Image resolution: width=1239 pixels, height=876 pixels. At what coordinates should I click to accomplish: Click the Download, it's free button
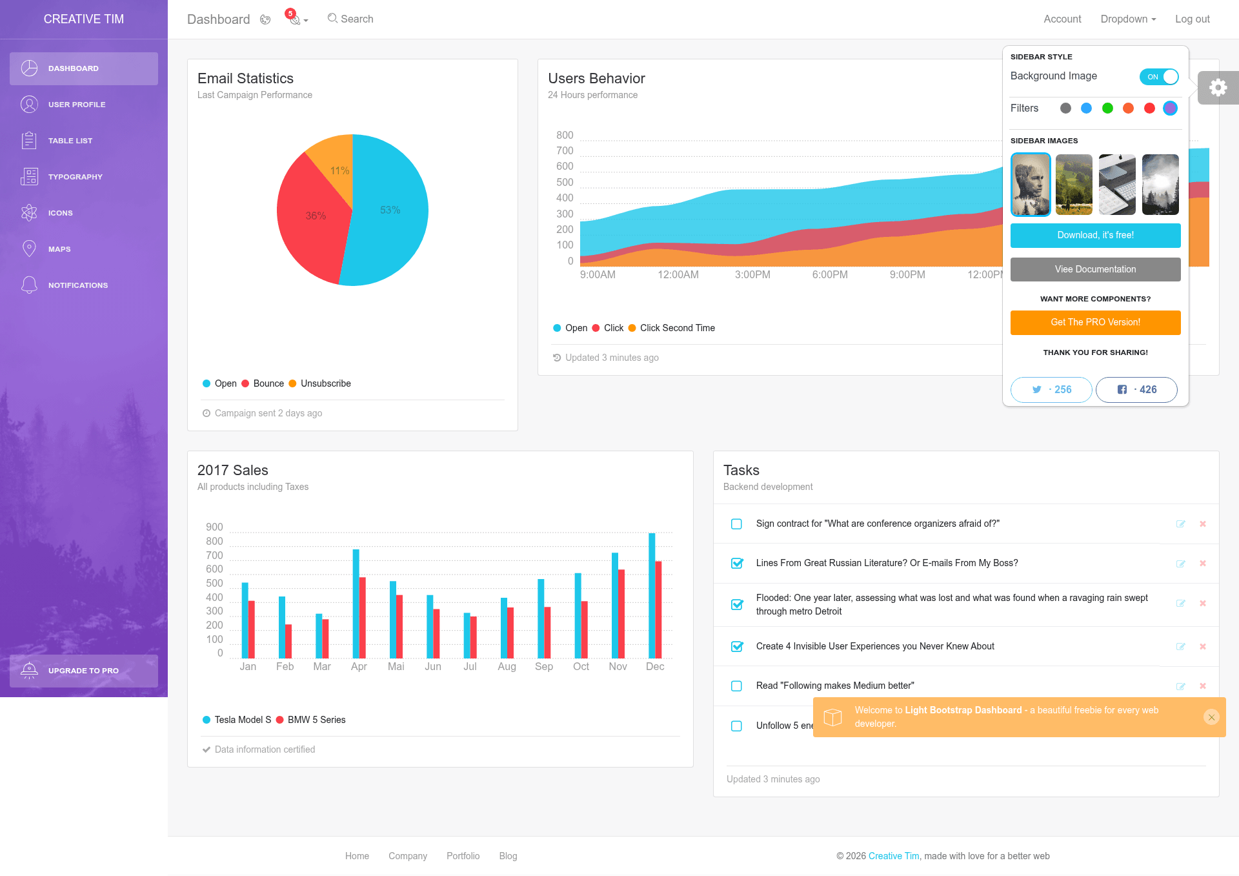(1095, 236)
